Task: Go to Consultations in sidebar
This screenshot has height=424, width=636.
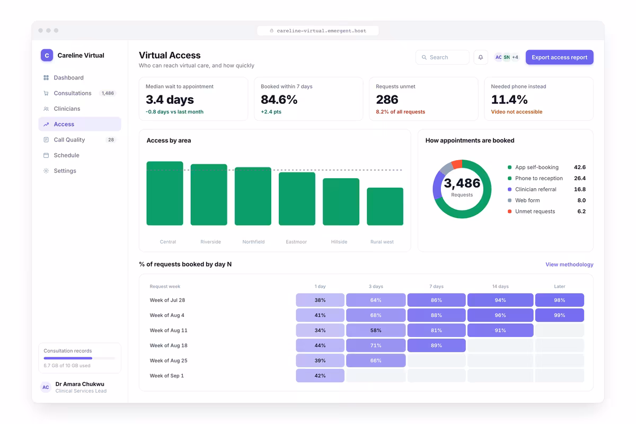Action: click(x=79, y=93)
